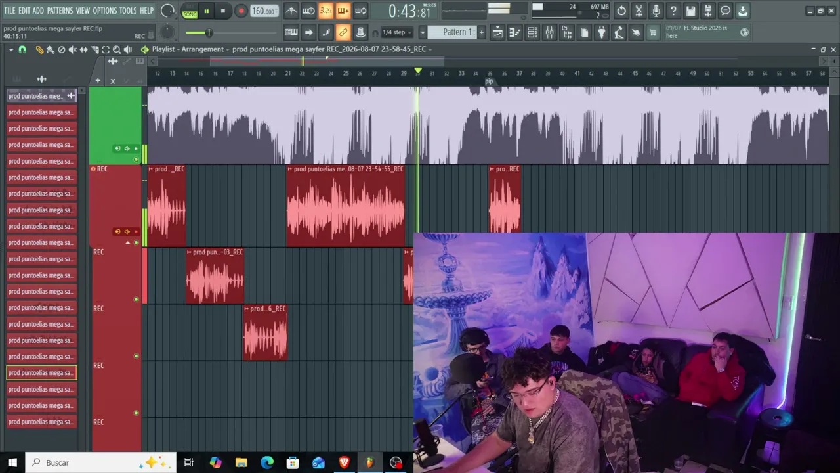This screenshot has height=473, width=840.
Task: Open Windows Start menu
Action: click(12, 462)
